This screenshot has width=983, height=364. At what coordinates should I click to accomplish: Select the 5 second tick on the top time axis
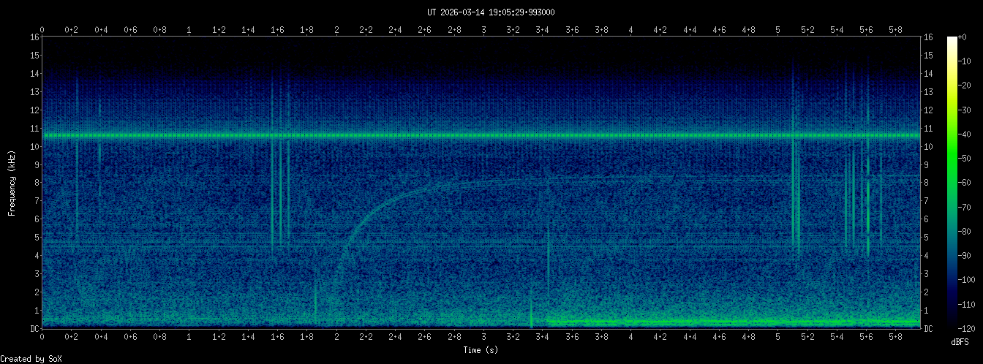pos(778,29)
